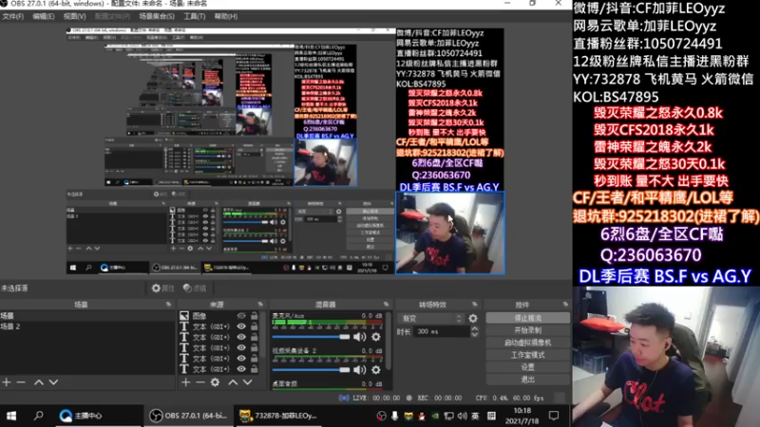Viewport: 760px width, 427px height.
Task: Move scene up with the arrow
Action: [x=39, y=382]
